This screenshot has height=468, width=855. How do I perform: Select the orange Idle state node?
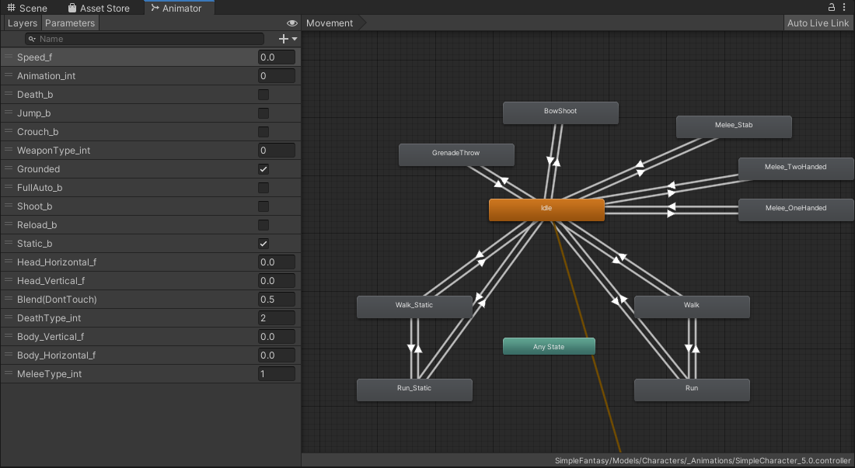click(x=546, y=210)
